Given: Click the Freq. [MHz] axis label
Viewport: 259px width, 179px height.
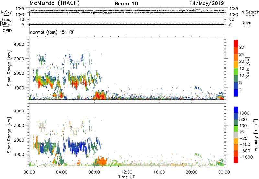Looking at the screenshot, I should pyautogui.click(x=6, y=22).
